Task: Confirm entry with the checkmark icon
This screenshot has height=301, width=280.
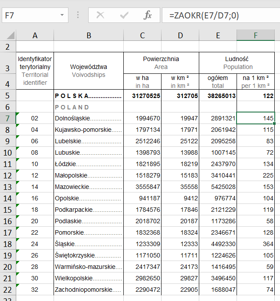Action: point(124,15)
